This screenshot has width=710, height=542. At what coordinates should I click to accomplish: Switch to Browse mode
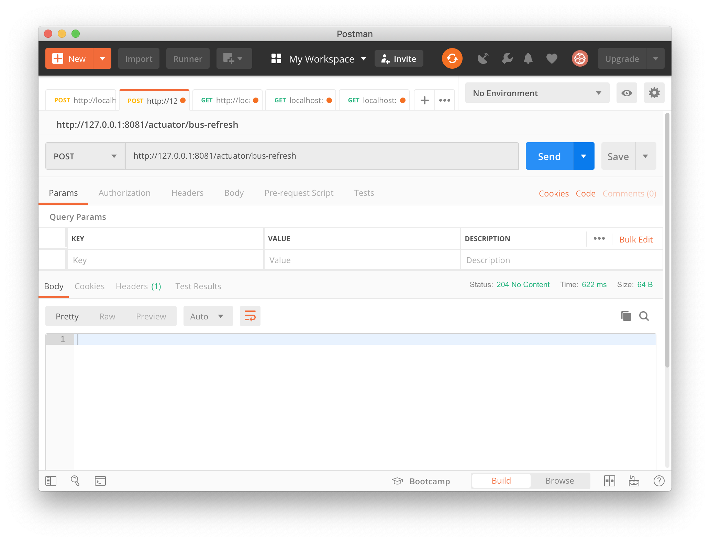(x=559, y=481)
